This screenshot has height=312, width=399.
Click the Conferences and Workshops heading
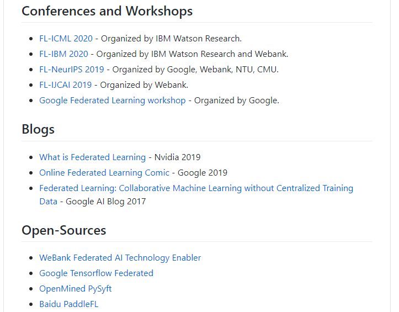point(107,11)
